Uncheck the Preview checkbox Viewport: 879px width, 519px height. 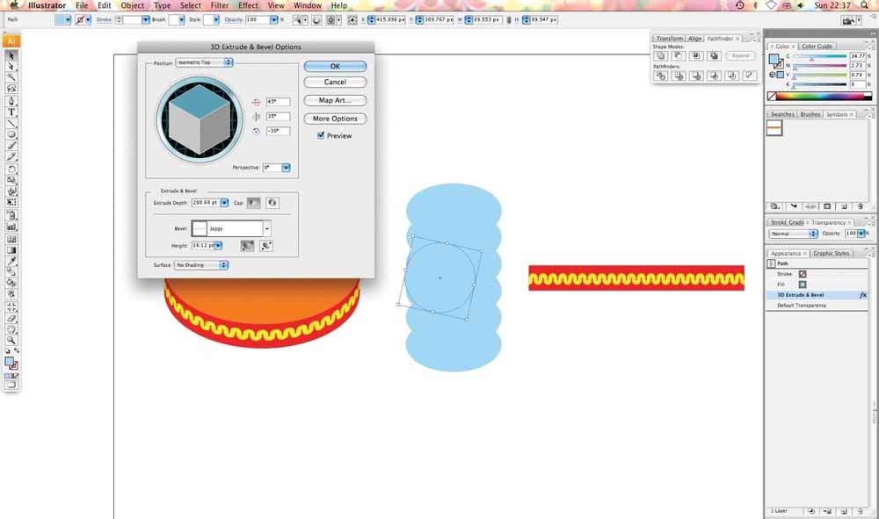coord(321,135)
